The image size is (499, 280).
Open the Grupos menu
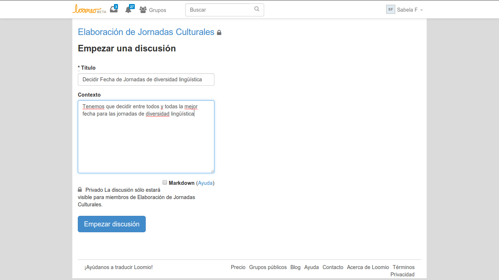(153, 10)
